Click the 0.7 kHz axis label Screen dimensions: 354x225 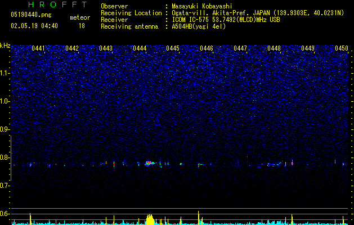(x=5, y=186)
